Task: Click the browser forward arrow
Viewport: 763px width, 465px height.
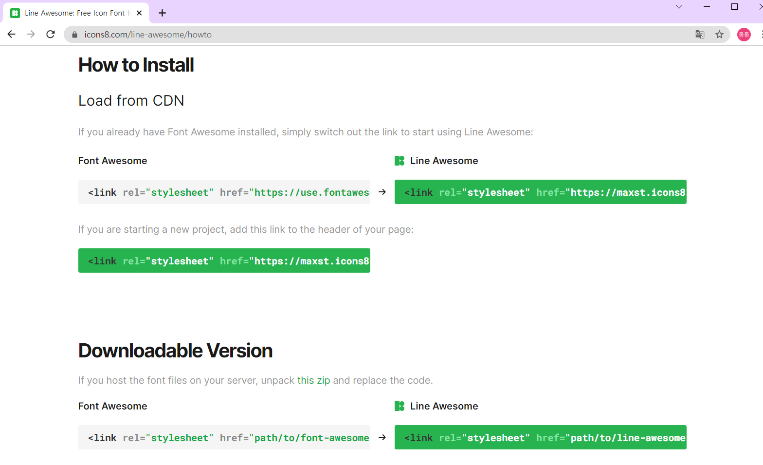Action: tap(31, 34)
